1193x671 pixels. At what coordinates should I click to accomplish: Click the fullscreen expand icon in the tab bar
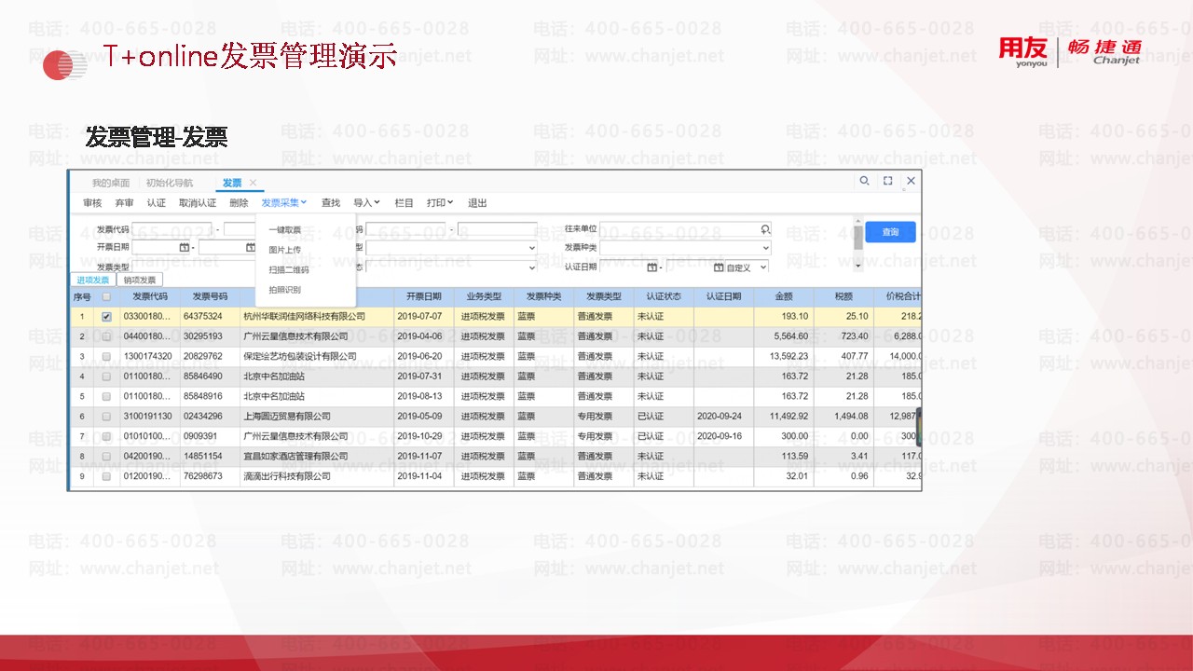(888, 181)
